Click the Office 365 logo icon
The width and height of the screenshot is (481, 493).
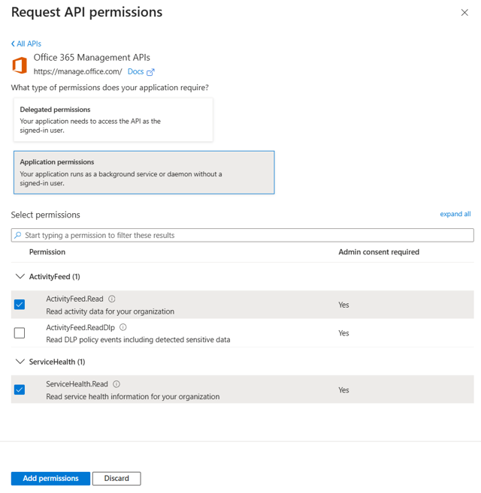click(20, 65)
